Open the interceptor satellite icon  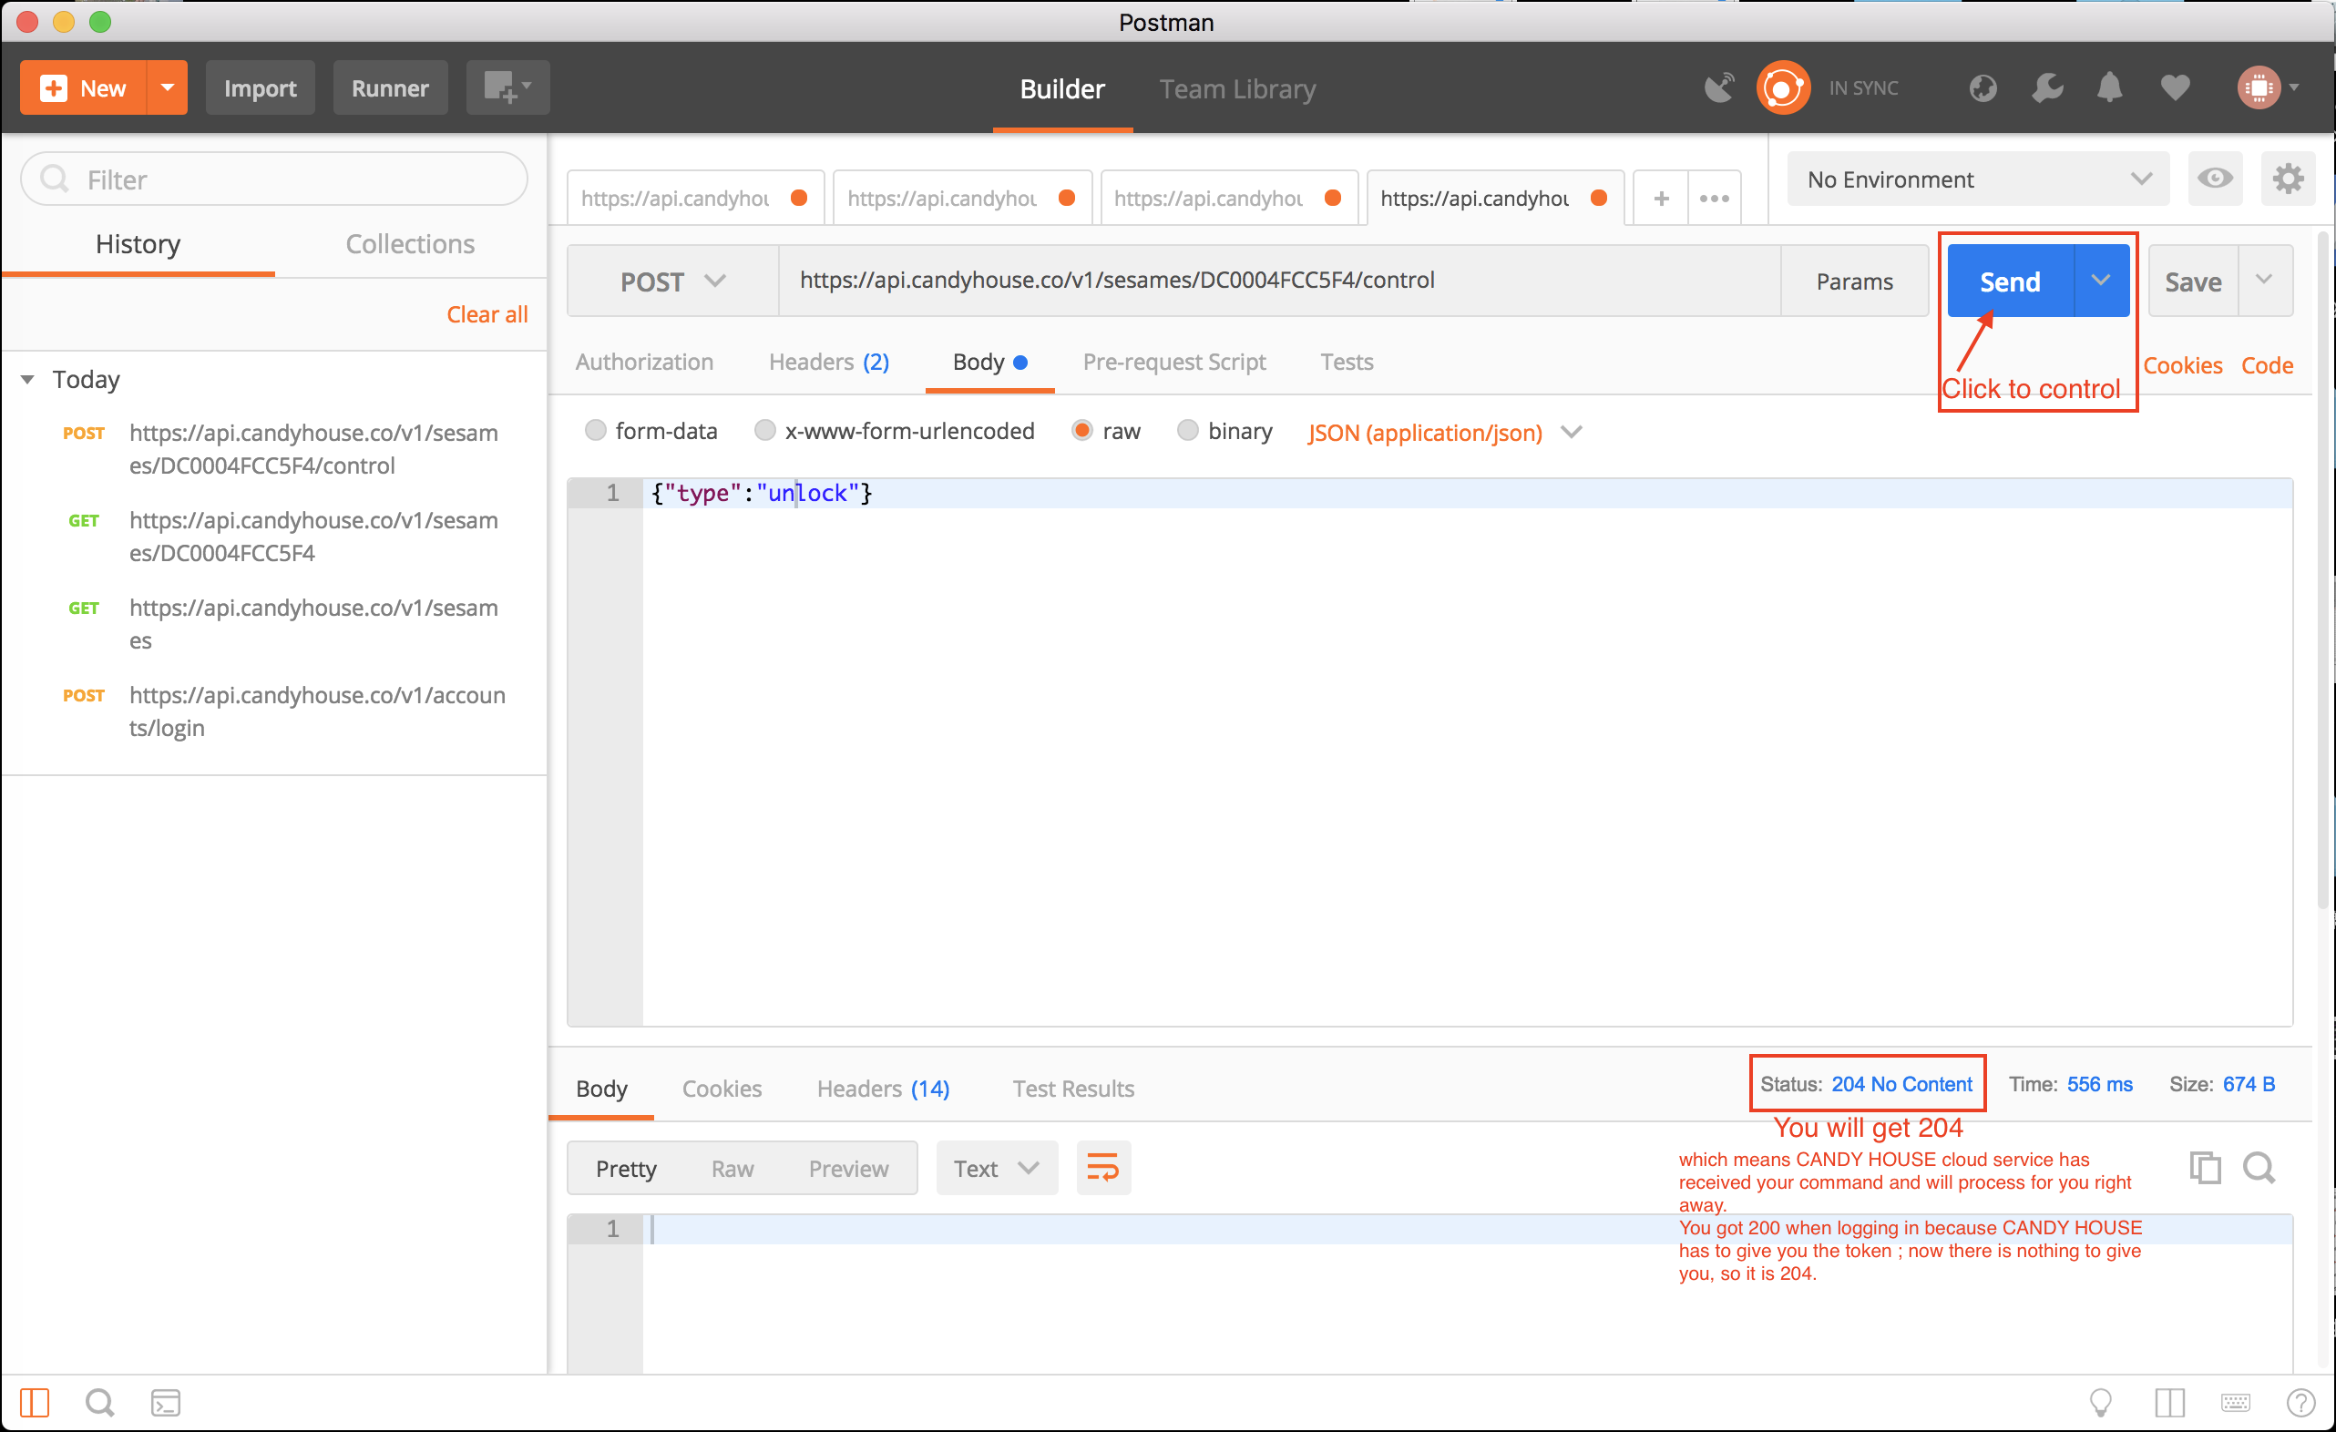[x=1719, y=88]
